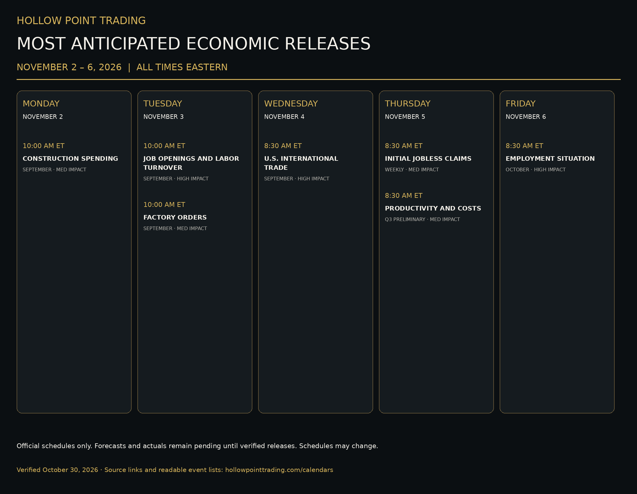Screen dimensions: 637x494
Task: Open the hollowpointtrading.com/calendars link
Action: coord(279,470)
